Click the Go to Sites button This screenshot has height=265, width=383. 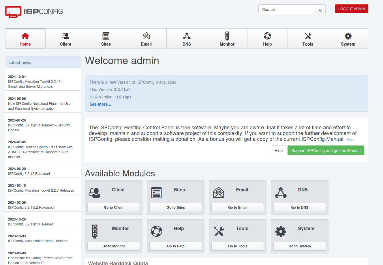tap(176, 208)
